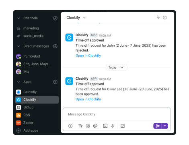Open send options dropdown arrow
This screenshot has height=145, width=189.
(x=165, y=126)
